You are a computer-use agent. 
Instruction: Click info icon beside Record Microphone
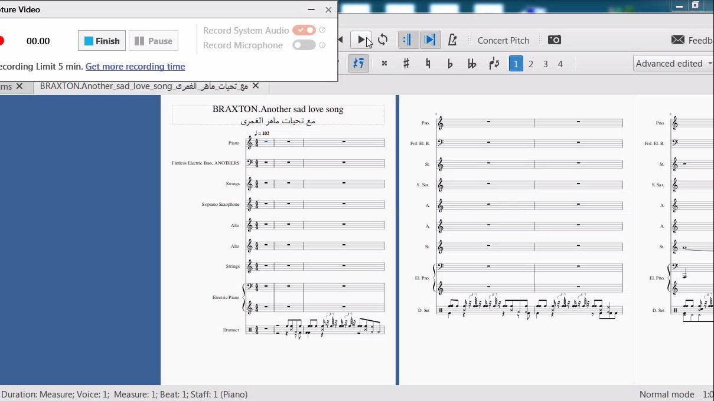coord(322,45)
